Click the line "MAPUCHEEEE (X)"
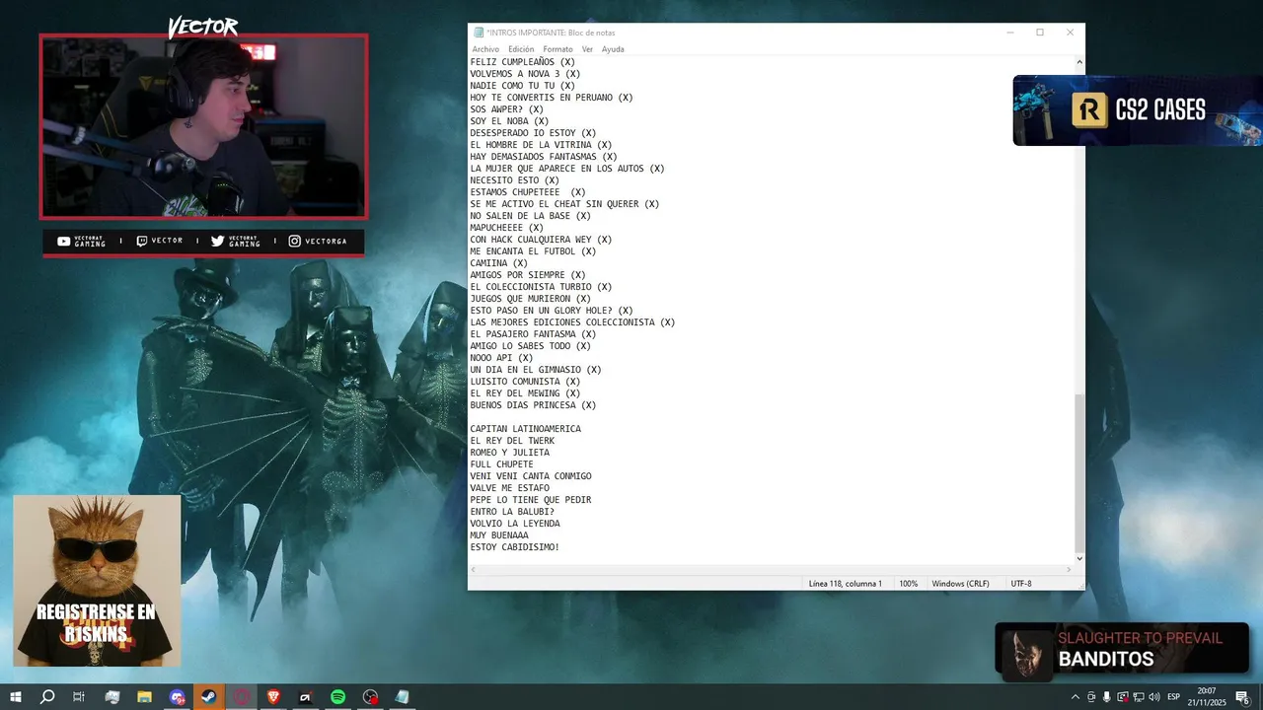 (x=506, y=228)
